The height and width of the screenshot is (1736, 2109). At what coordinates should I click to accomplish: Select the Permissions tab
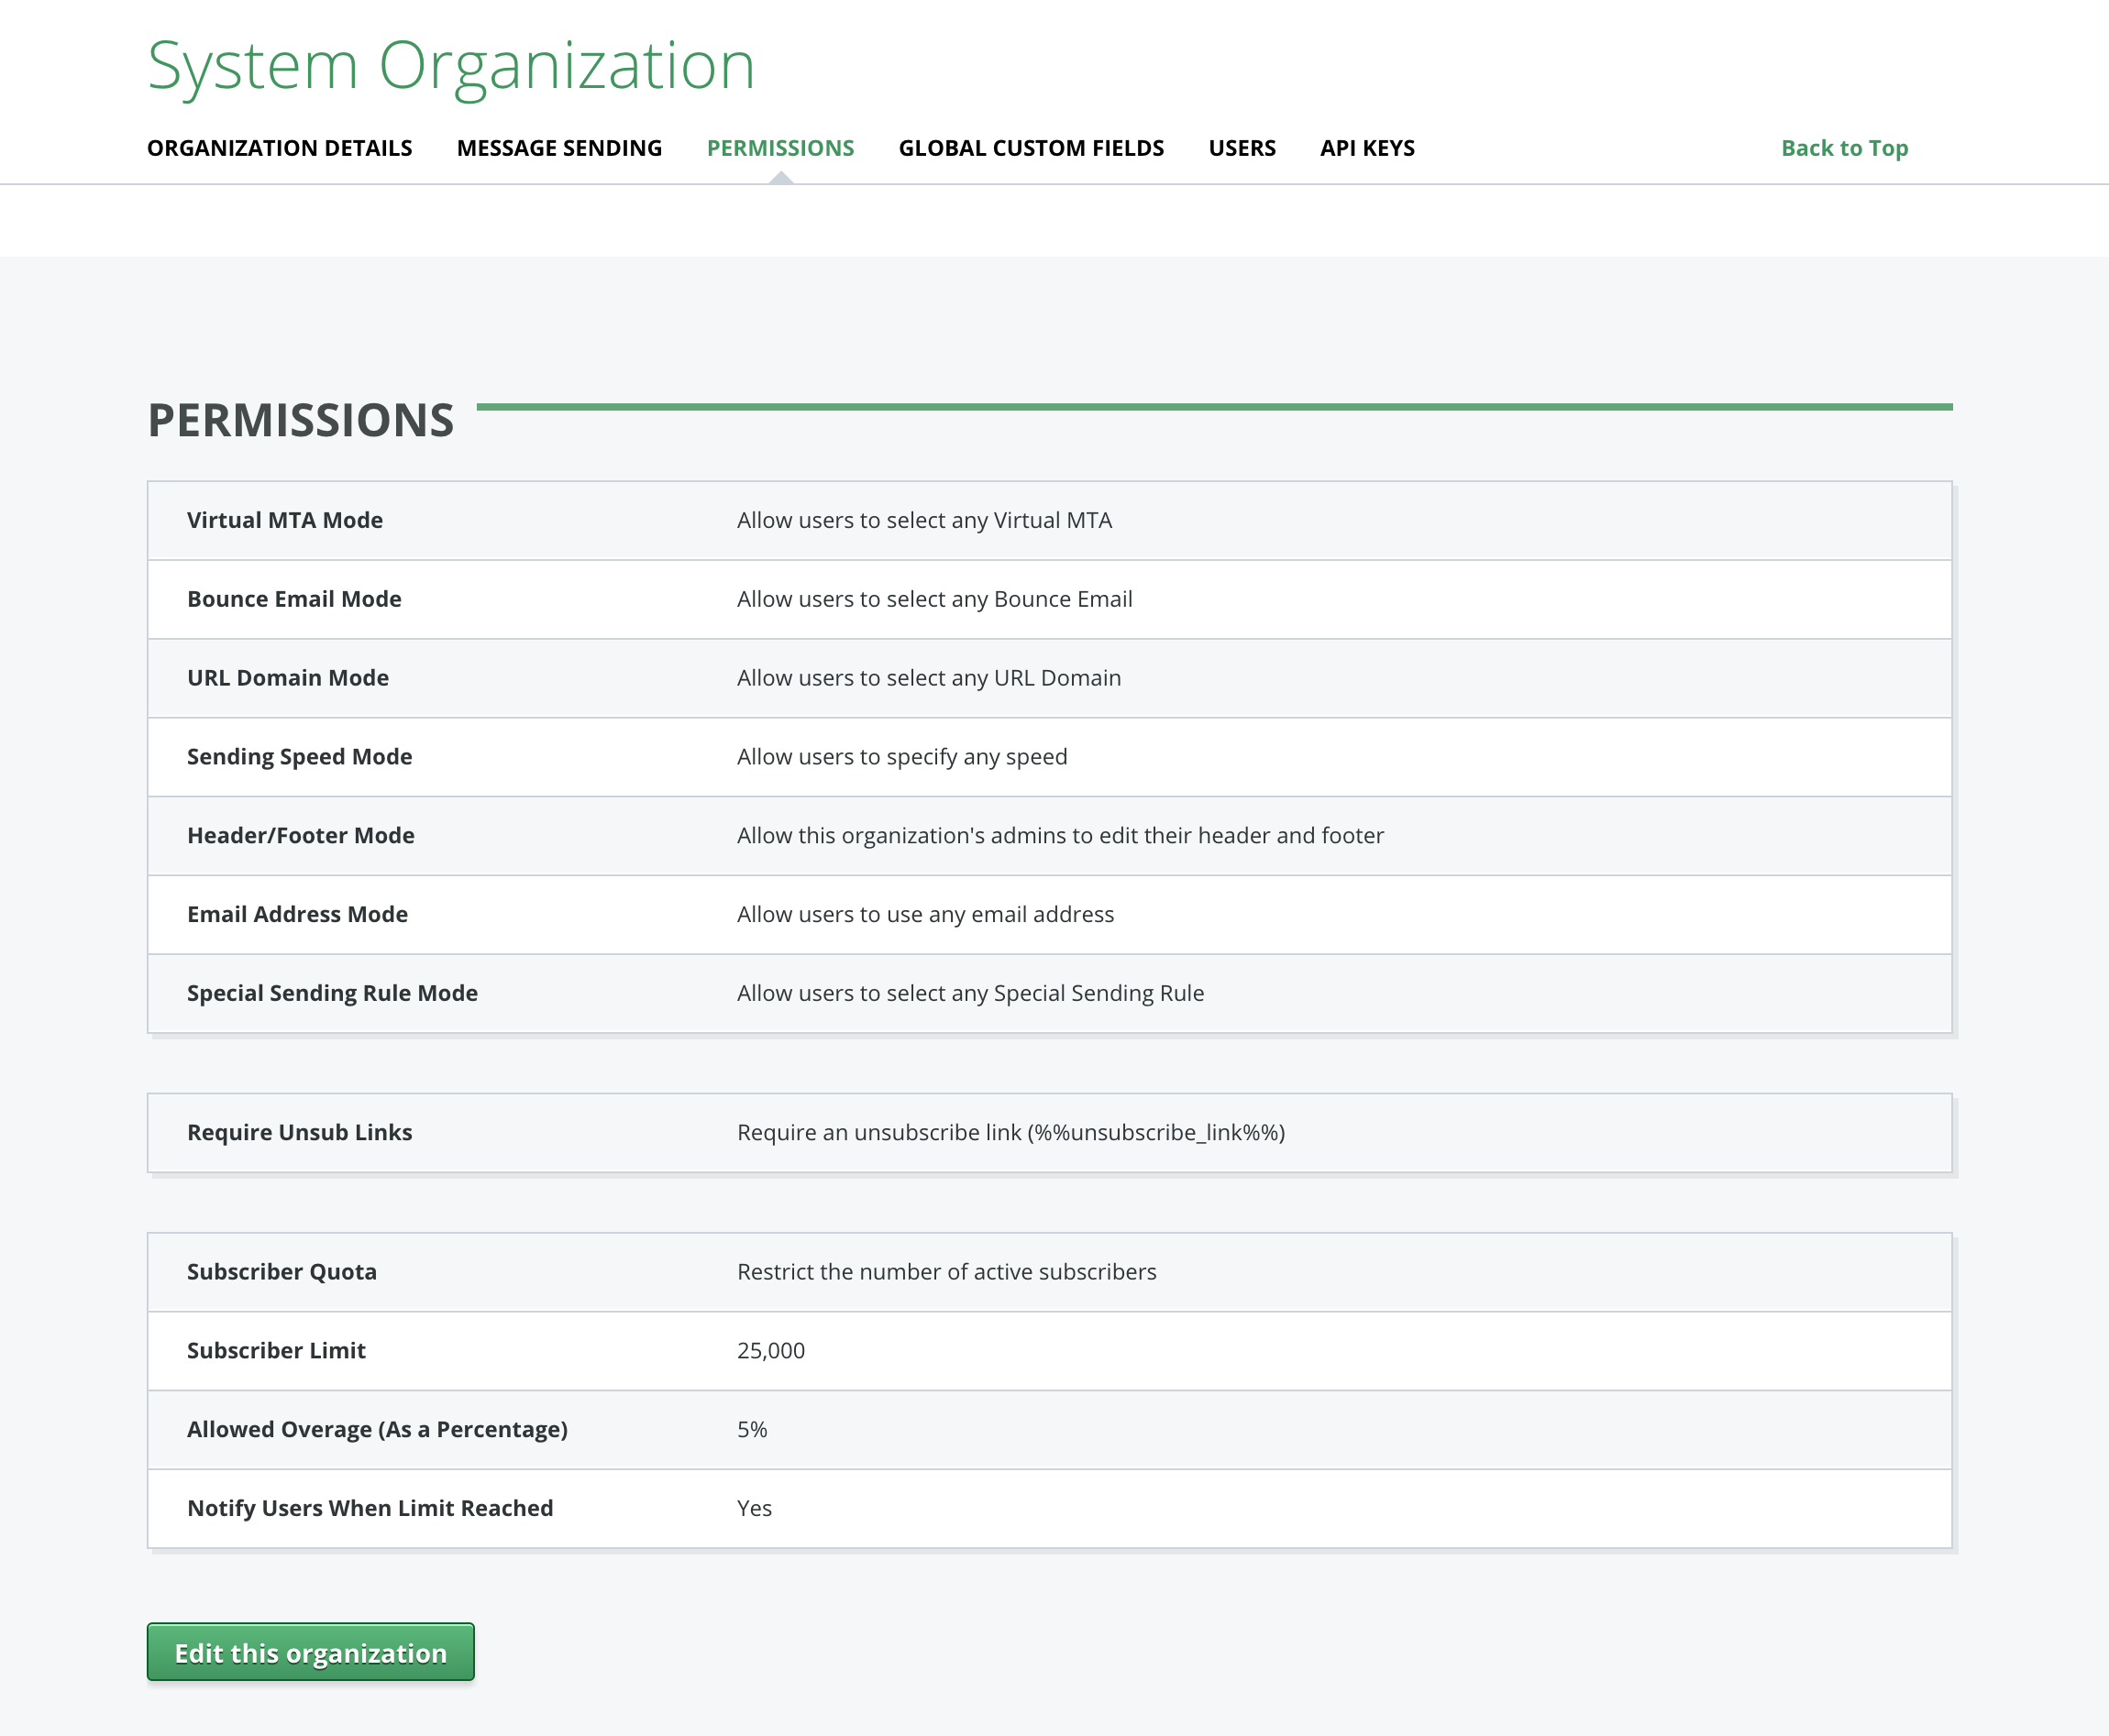click(780, 148)
